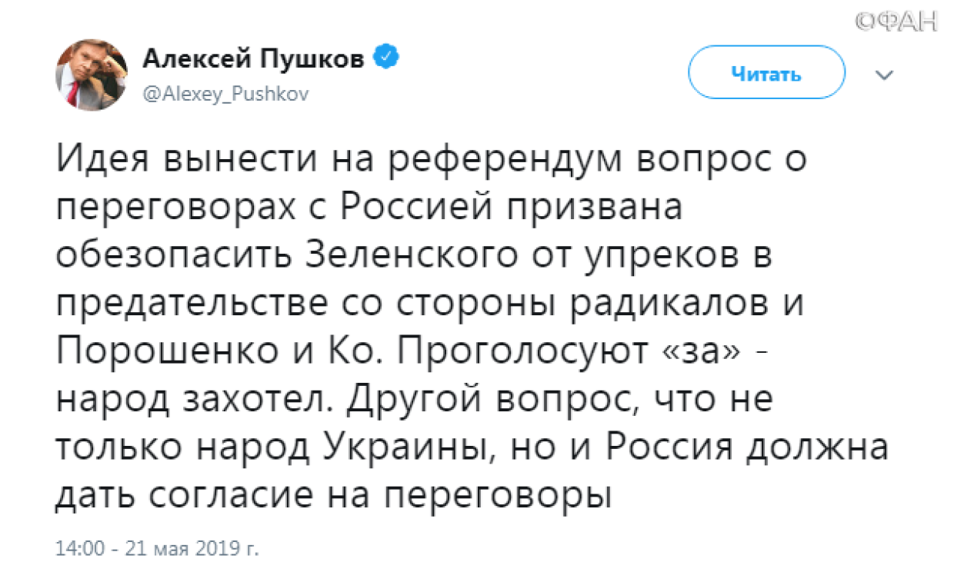
Task: Click the blue verified badge checkmark
Action: [x=385, y=58]
